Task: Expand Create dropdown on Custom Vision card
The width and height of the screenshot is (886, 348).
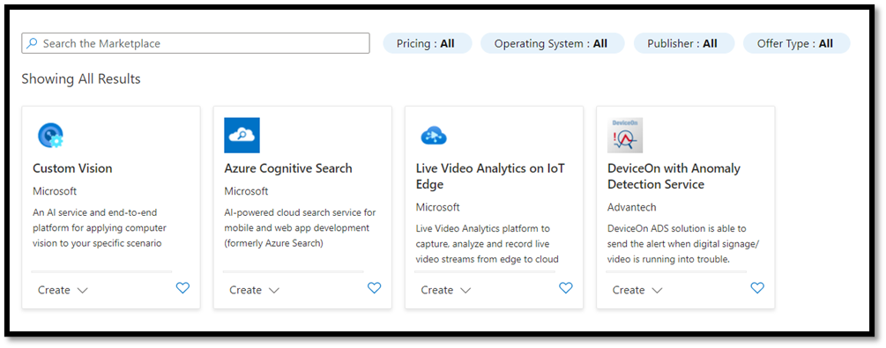Action: coord(63,290)
